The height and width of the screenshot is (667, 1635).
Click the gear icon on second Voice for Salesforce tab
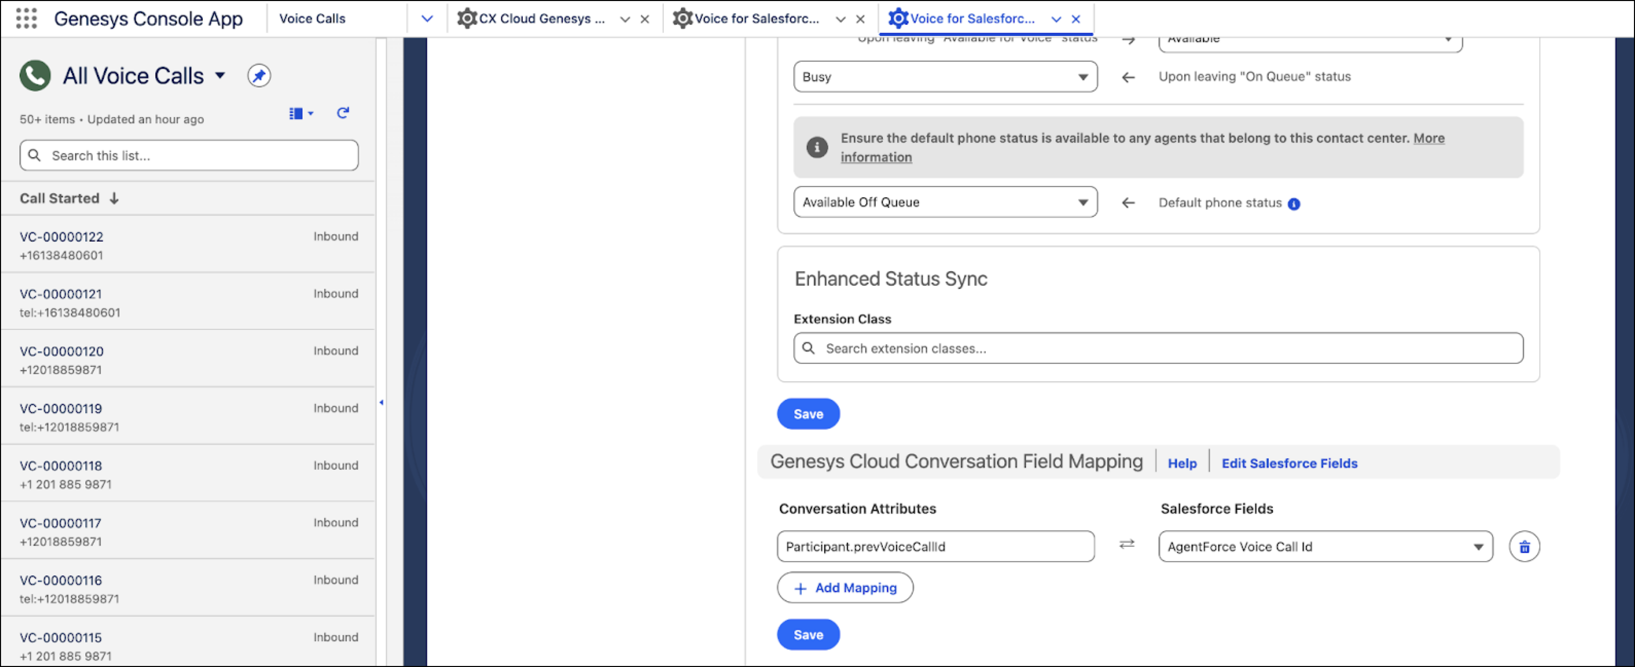click(x=683, y=18)
